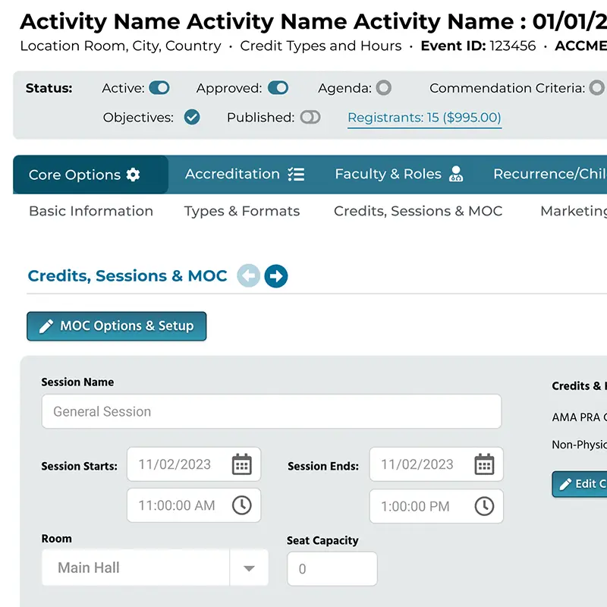Click the Objectives check indicator
This screenshot has height=607, width=607.
(x=192, y=118)
